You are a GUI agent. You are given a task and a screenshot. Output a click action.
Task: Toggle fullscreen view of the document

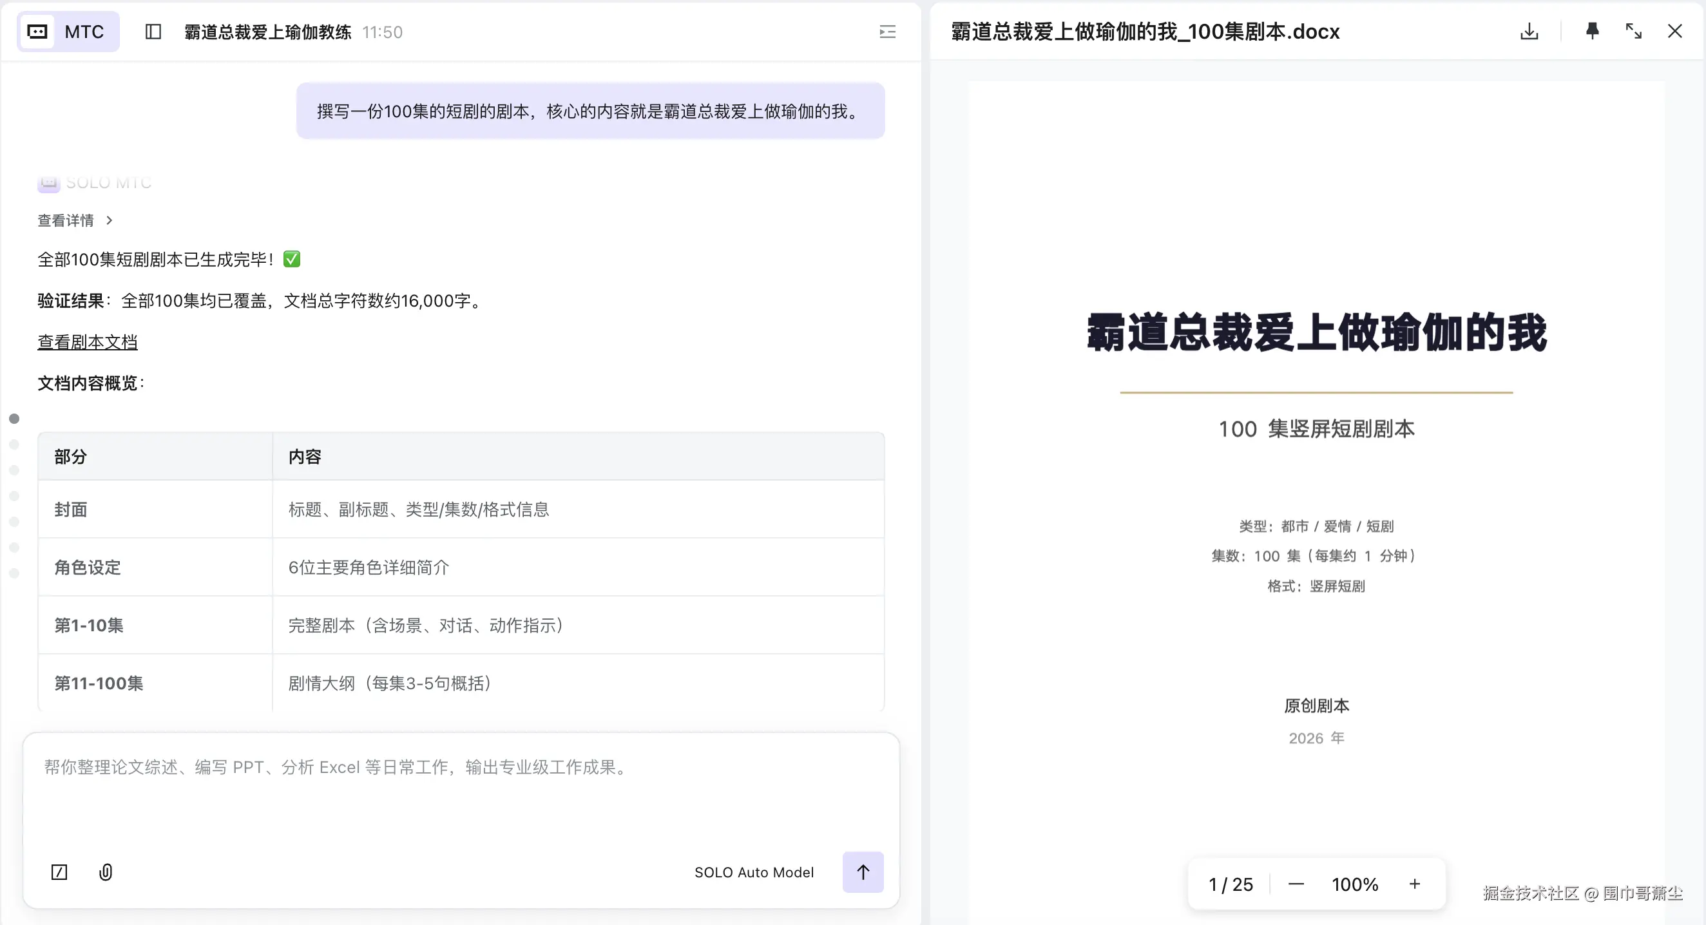point(1634,31)
